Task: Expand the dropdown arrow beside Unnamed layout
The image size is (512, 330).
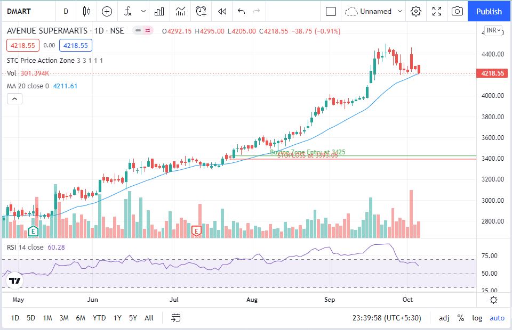Action: coord(399,11)
